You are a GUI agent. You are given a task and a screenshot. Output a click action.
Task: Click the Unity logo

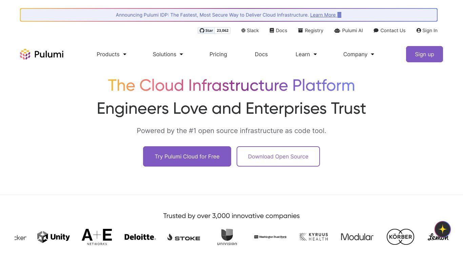point(54,237)
